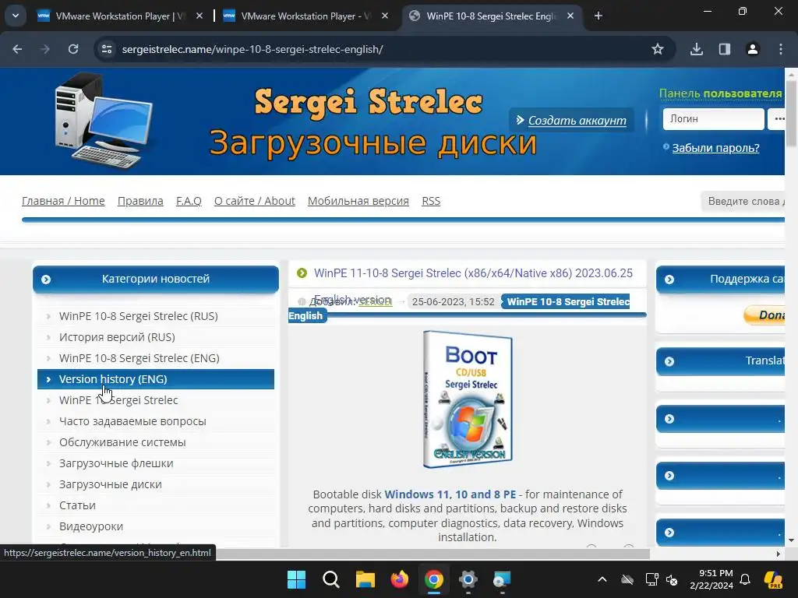Open the Chrome profile icon

pyautogui.click(x=753, y=49)
